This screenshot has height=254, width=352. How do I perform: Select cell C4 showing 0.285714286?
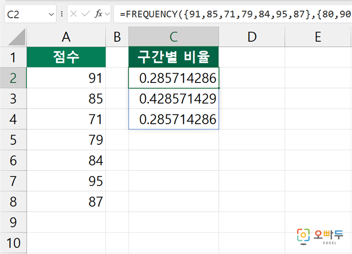tap(174, 119)
